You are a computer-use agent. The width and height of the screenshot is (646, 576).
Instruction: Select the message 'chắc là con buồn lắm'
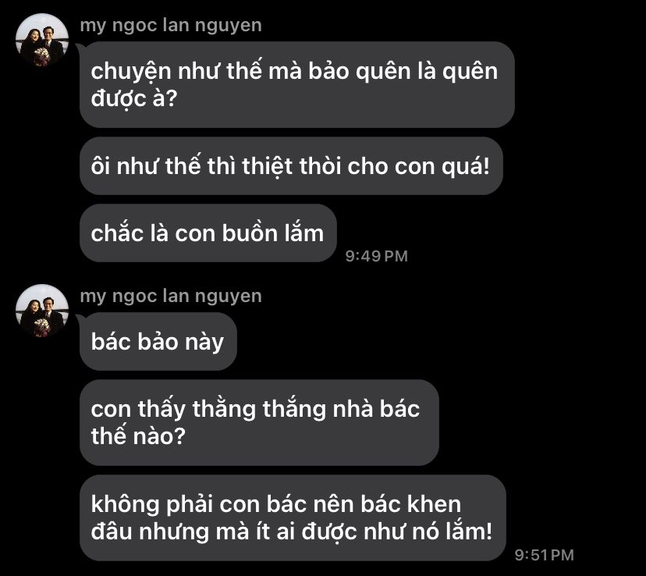[x=208, y=233]
